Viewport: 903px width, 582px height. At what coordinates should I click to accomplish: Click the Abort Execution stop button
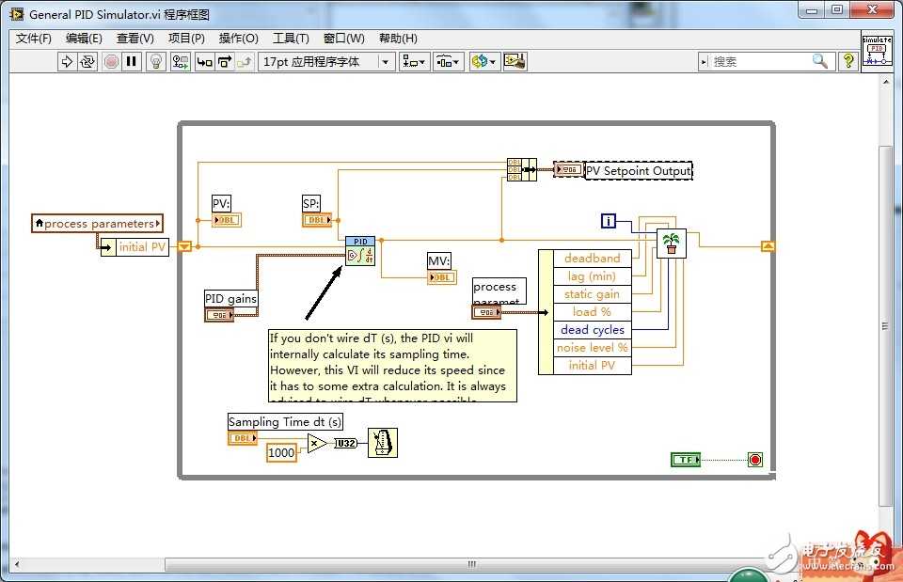pos(111,61)
